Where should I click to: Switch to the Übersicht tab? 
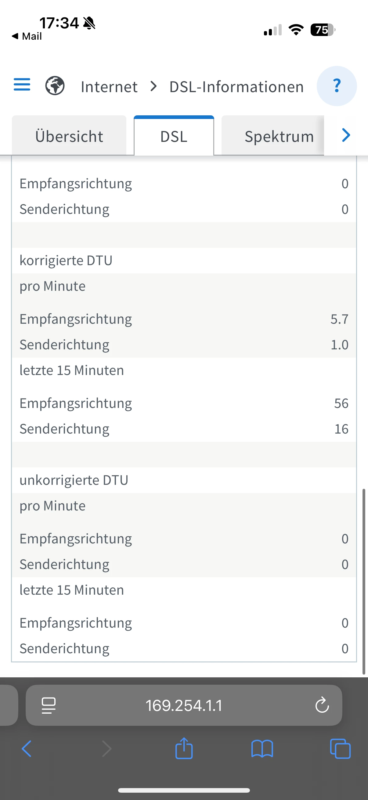point(69,136)
